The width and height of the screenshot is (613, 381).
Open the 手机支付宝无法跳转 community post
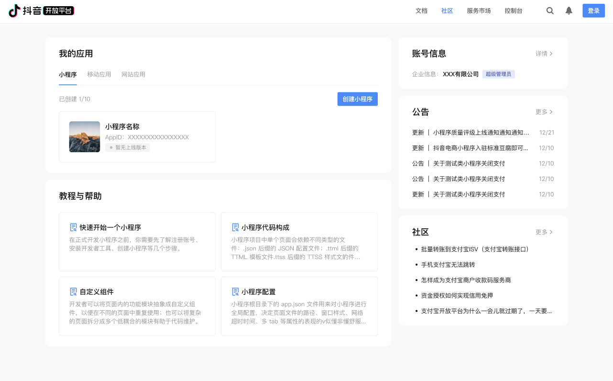coord(448,265)
